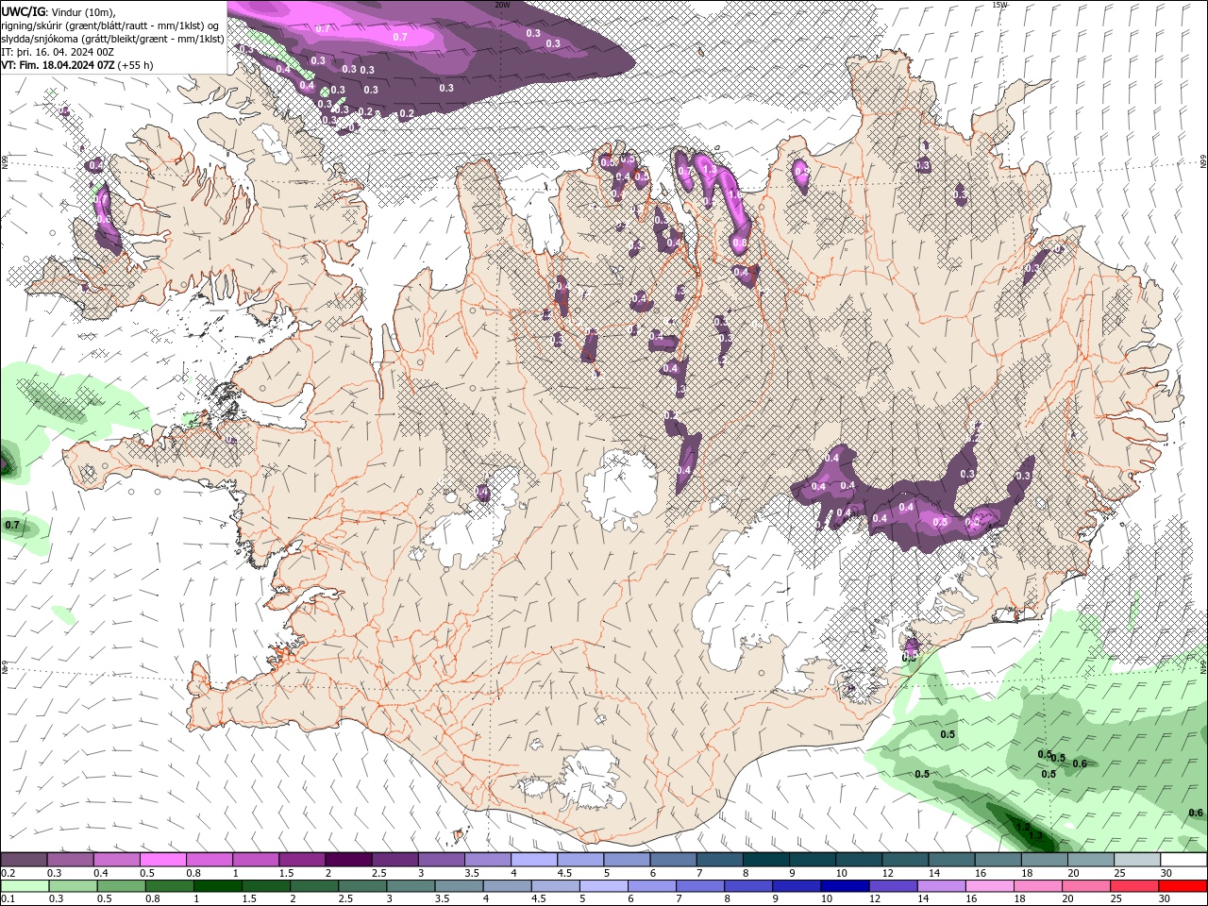Image resolution: width=1208 pixels, height=906 pixels.
Task: Click the '1.3' value in dark green offshore rain
Action: coord(1035,836)
